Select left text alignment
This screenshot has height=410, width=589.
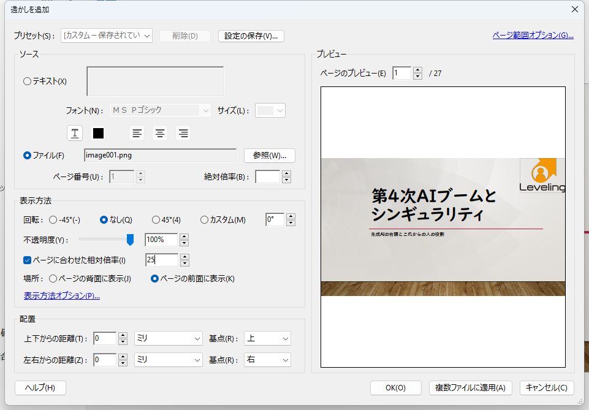[x=136, y=133]
